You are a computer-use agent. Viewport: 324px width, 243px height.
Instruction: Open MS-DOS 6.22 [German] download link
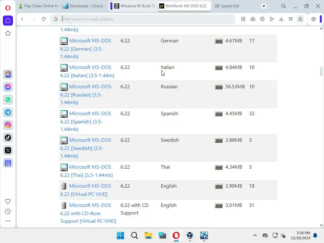pyautogui.click(x=85, y=48)
